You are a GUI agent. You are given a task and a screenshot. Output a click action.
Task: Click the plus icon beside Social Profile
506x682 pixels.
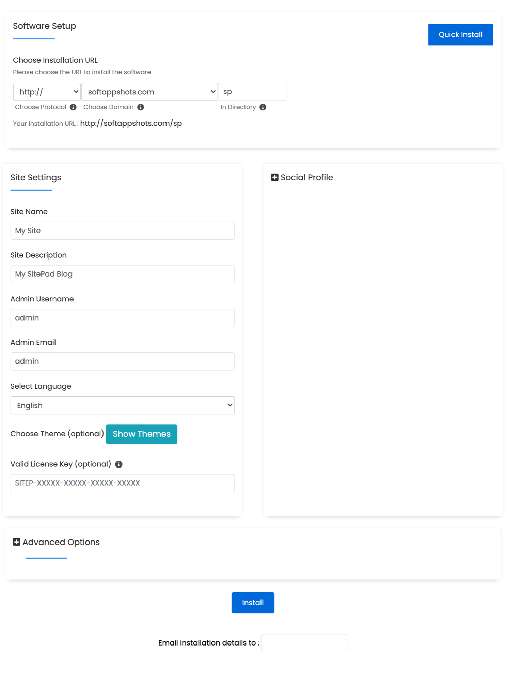(274, 177)
